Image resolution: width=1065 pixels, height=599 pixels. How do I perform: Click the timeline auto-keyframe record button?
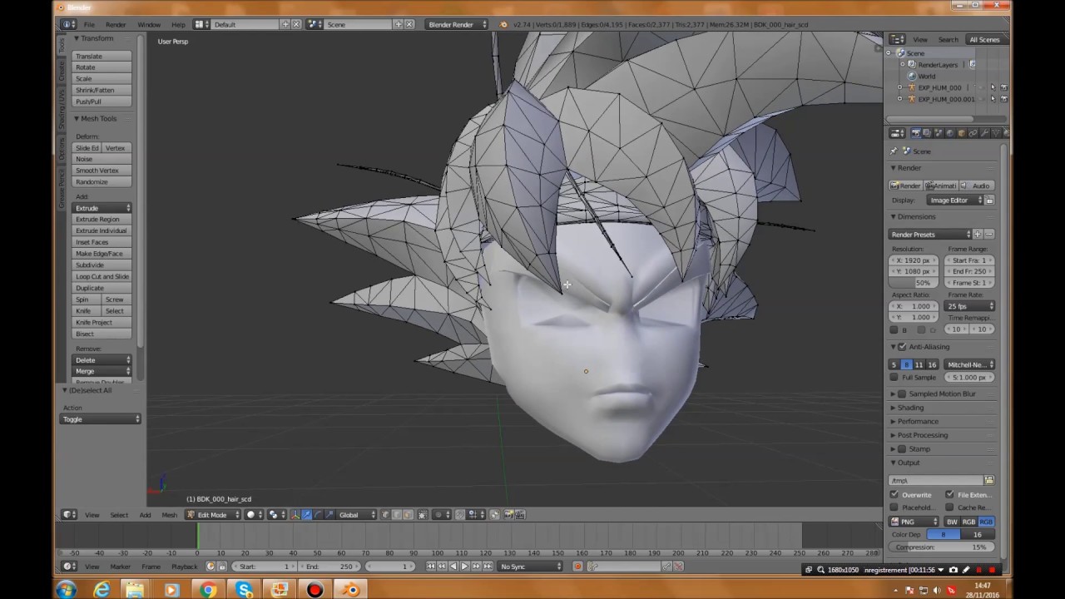click(577, 567)
